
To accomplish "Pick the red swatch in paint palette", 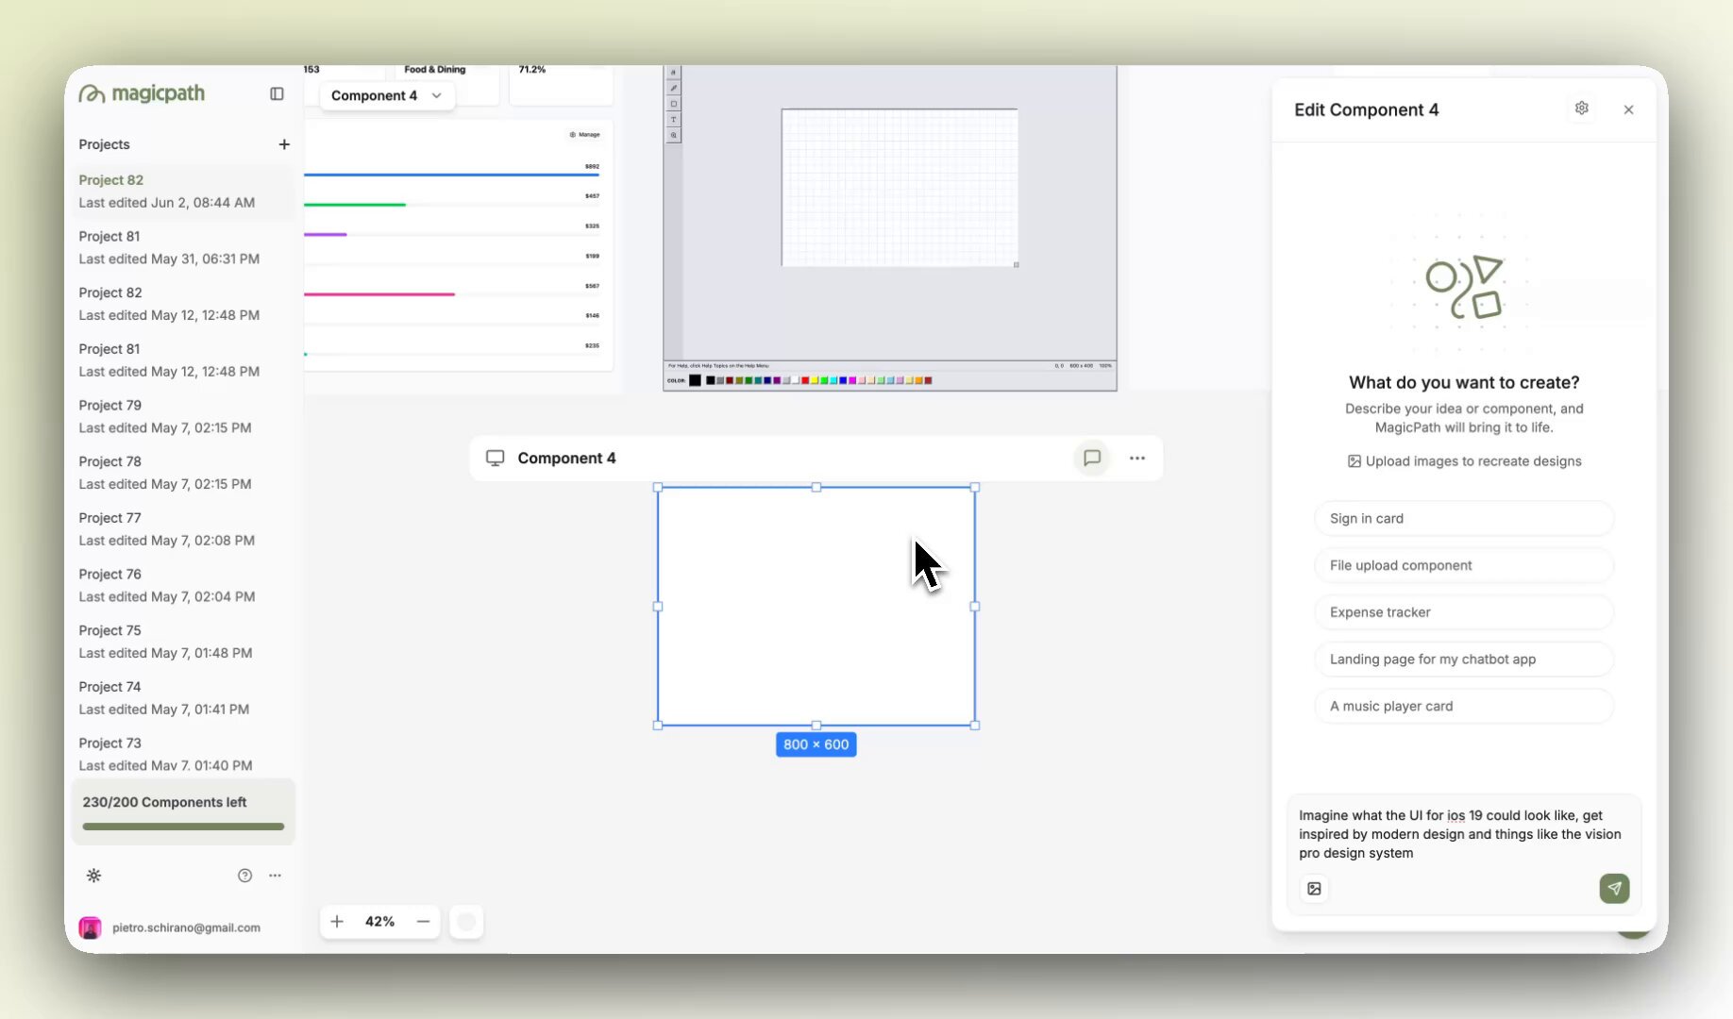I will point(805,380).
